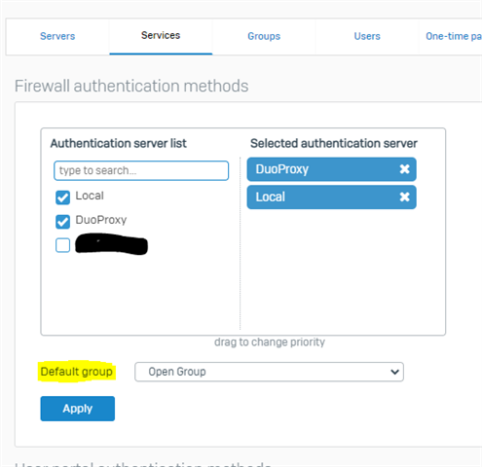The width and height of the screenshot is (482, 467).
Task: Focus the type to search field
Action: [x=141, y=170]
